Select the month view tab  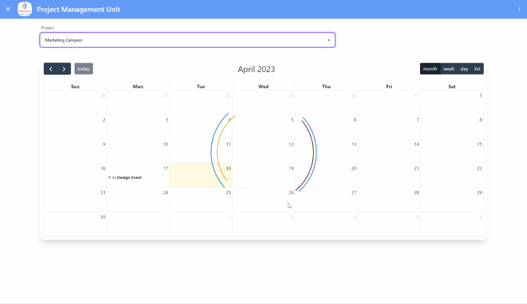point(430,68)
